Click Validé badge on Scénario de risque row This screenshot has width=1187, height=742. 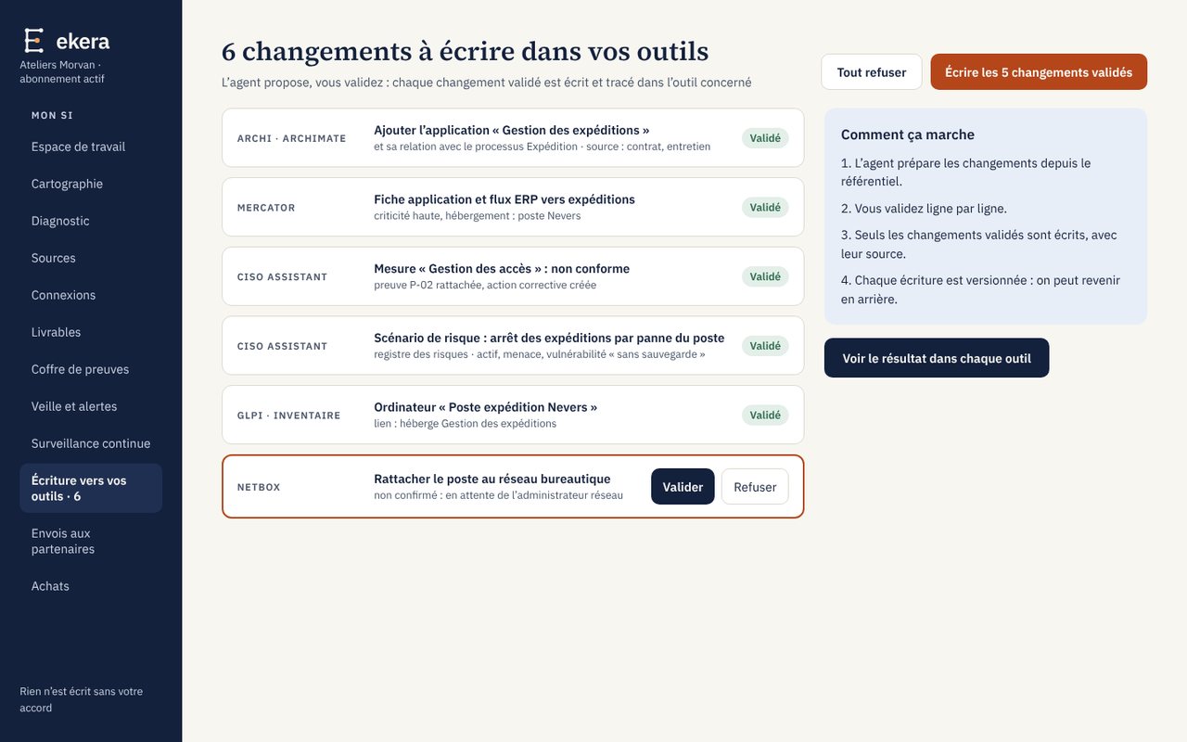(x=765, y=346)
